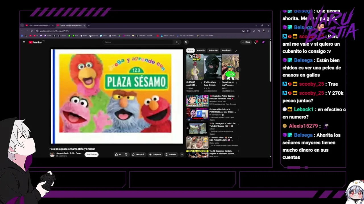Open options for 'Delete One Anime Opening' video

coord(238,96)
